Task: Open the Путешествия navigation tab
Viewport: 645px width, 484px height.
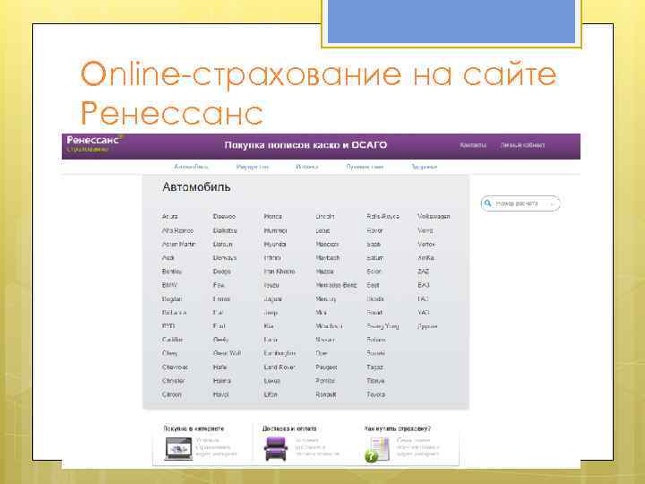Action: pyautogui.click(x=365, y=167)
